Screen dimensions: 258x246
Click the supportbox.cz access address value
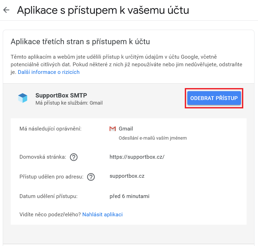tap(127, 176)
